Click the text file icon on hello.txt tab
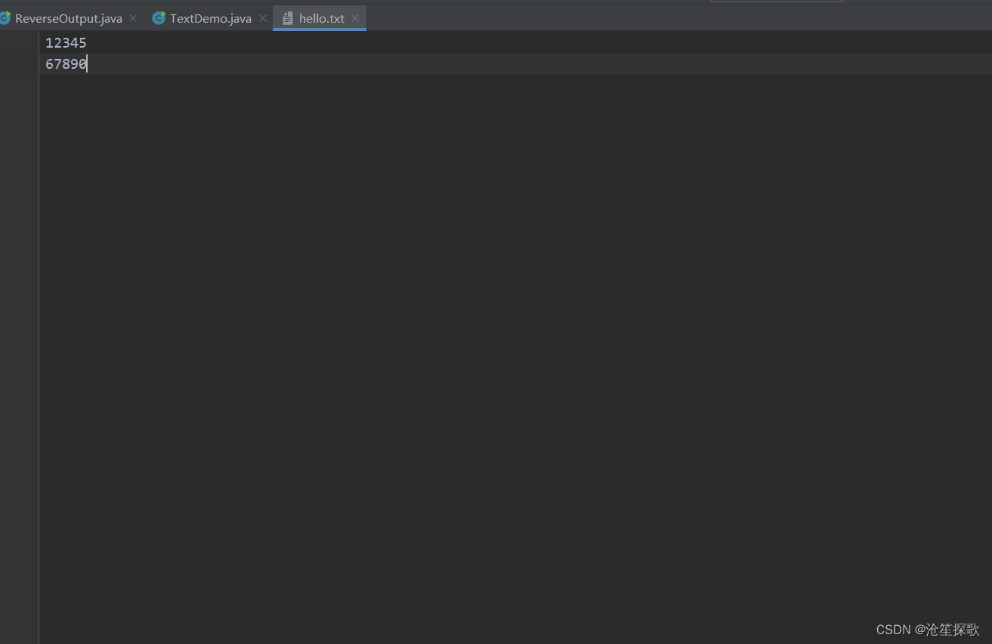The image size is (992, 644). click(x=288, y=17)
